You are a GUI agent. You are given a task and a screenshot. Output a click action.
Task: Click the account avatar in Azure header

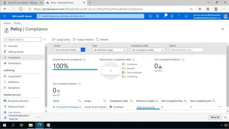click(225, 16)
